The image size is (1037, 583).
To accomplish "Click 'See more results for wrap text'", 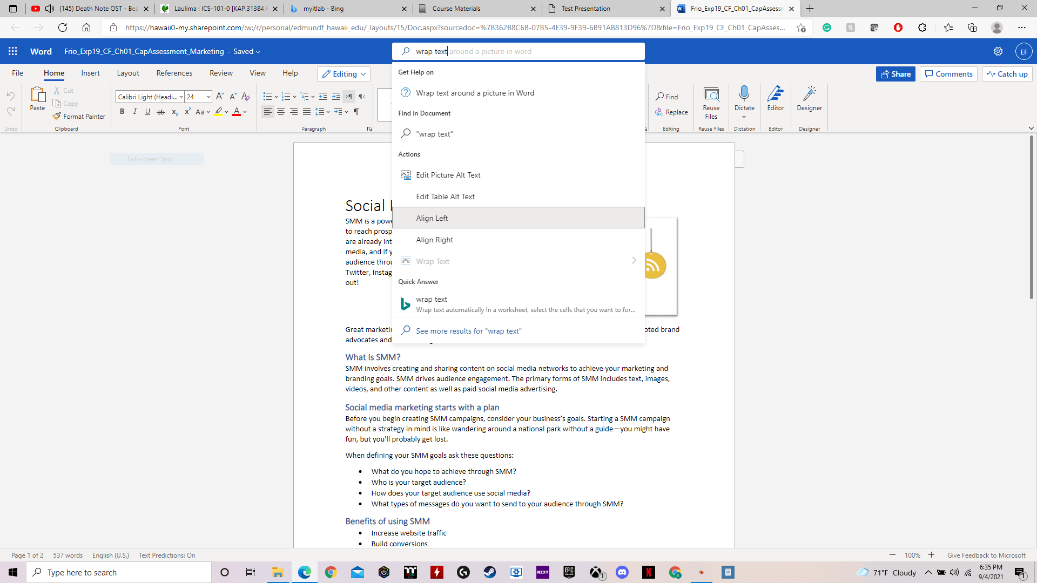I will [x=469, y=331].
